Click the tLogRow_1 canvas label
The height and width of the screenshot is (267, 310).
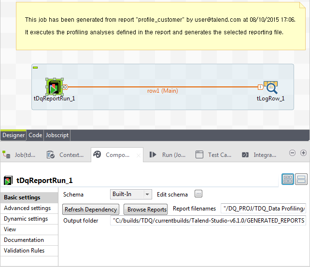270,98
